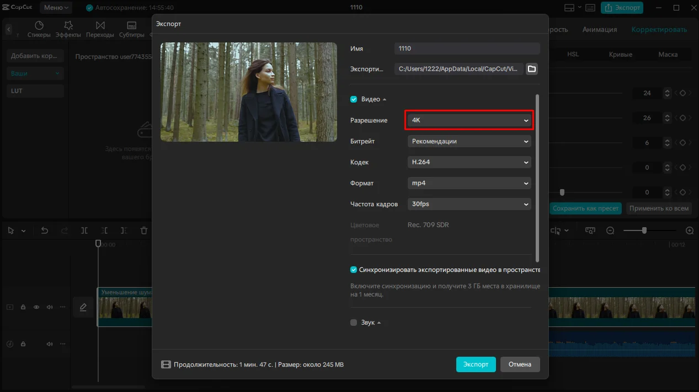The width and height of the screenshot is (699, 392).
Task: Switch to the Анимация tab
Action: click(x=599, y=30)
